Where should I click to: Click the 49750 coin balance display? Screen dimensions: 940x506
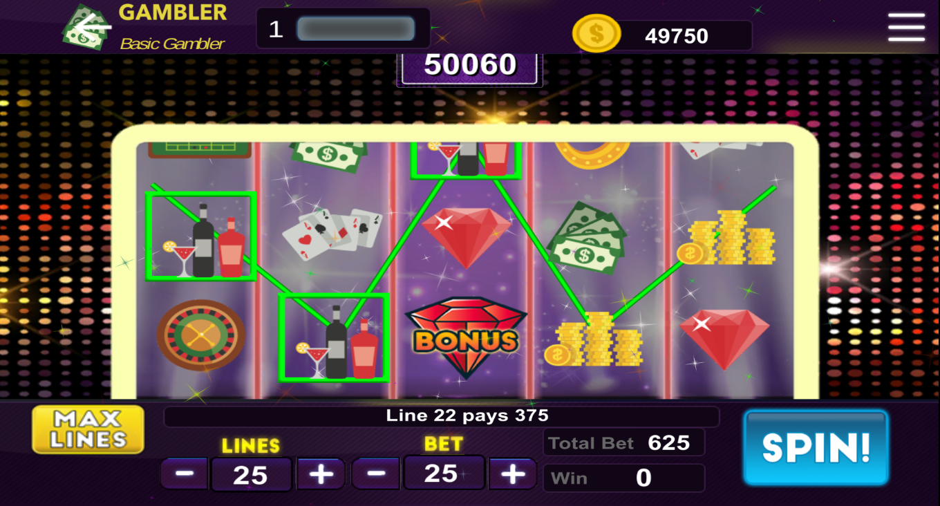pos(676,36)
